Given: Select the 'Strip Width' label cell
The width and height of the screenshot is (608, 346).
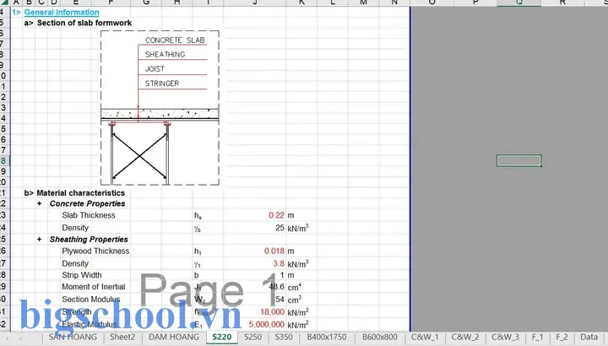Looking at the screenshot, I should coord(81,275).
